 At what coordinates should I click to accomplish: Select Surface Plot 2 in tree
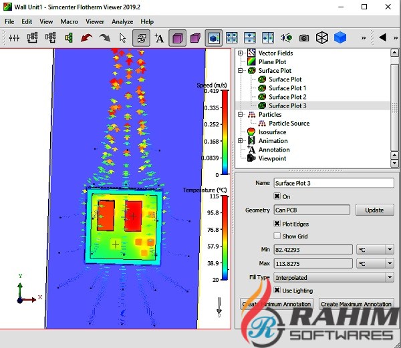tap(287, 97)
